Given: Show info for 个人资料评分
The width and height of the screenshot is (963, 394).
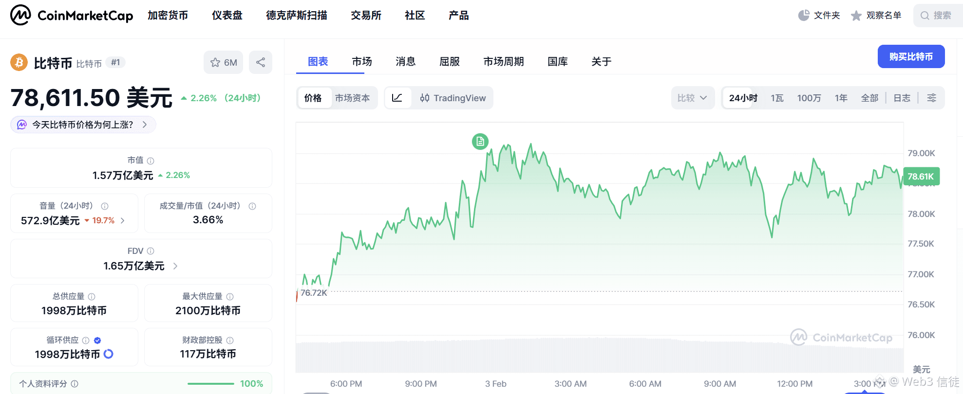Looking at the screenshot, I should pos(75,384).
